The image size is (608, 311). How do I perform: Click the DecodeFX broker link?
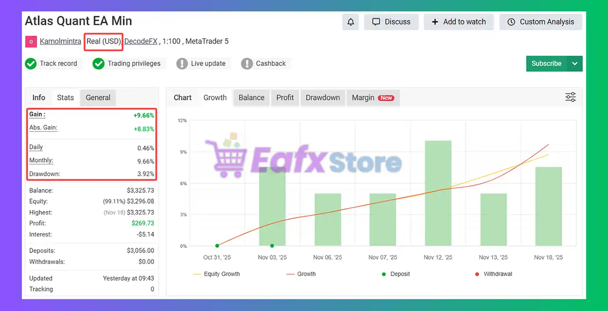point(141,41)
